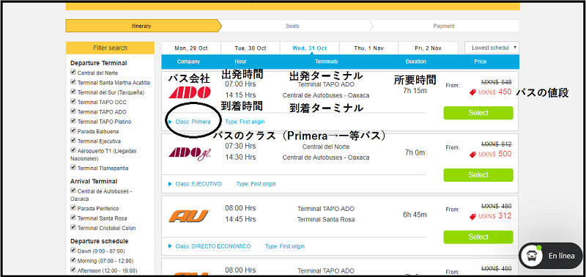This screenshot has width=586, height=277.
Task: Click the ADO GL company logo
Action: (x=190, y=153)
